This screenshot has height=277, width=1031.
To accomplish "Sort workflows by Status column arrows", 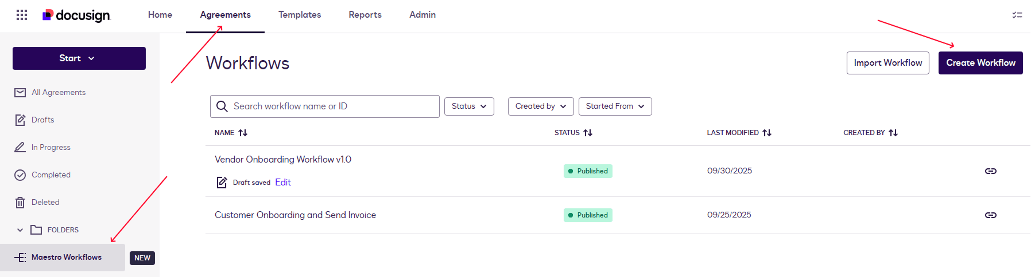I will pos(588,133).
